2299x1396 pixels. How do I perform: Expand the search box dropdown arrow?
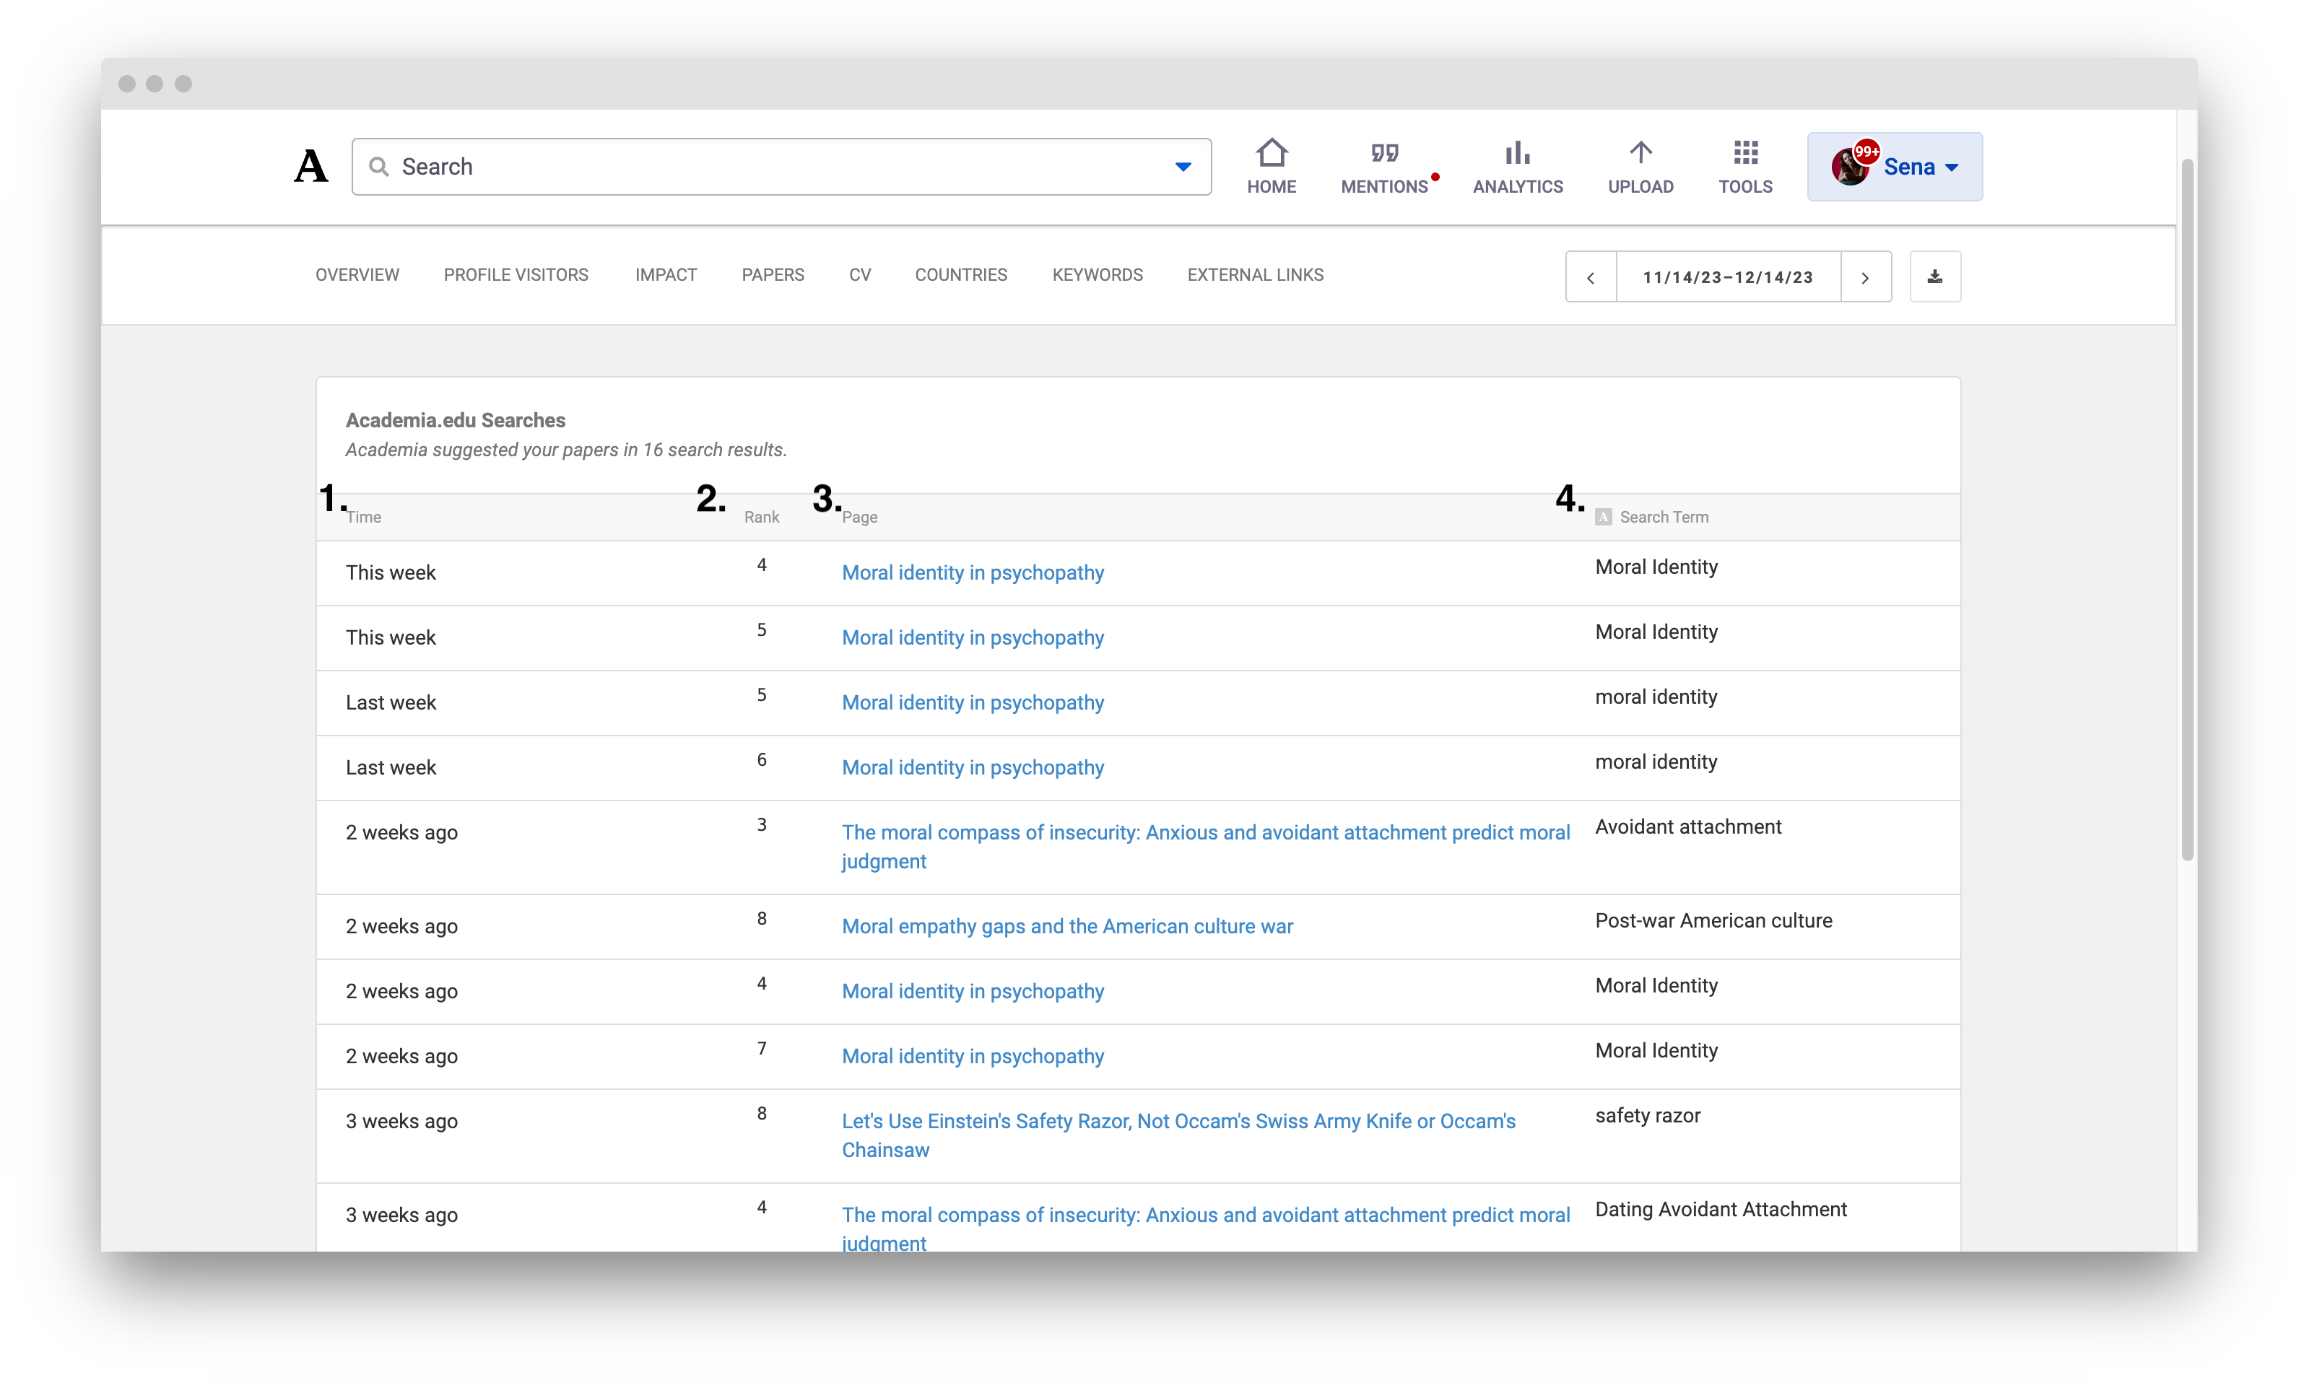coord(1182,168)
